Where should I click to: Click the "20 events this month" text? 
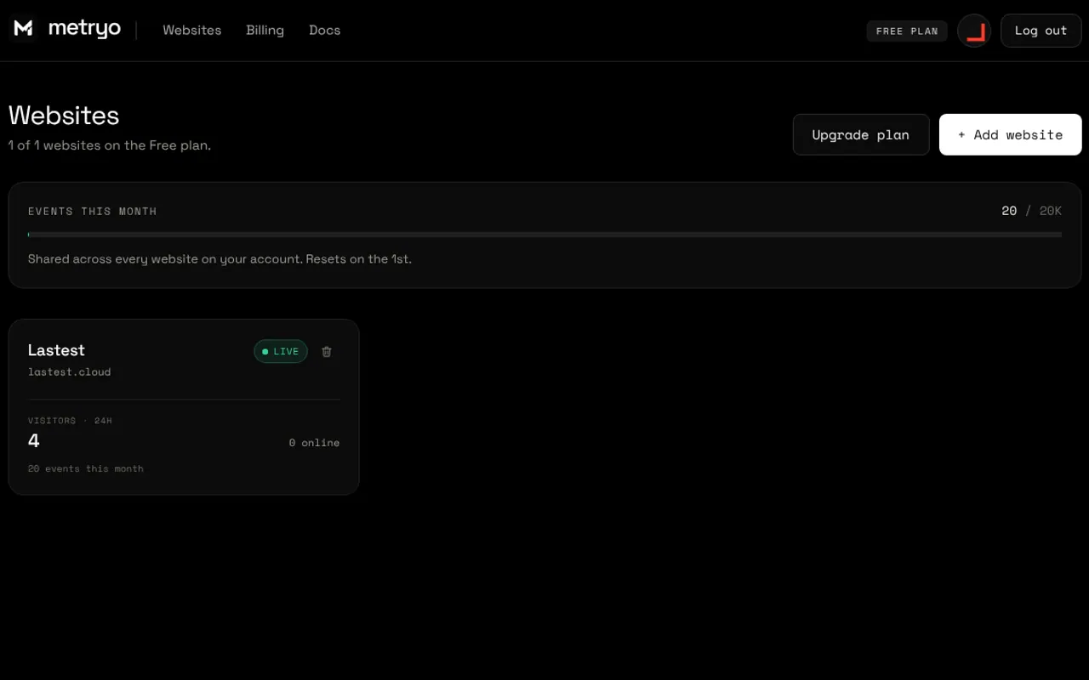pyautogui.click(x=86, y=468)
